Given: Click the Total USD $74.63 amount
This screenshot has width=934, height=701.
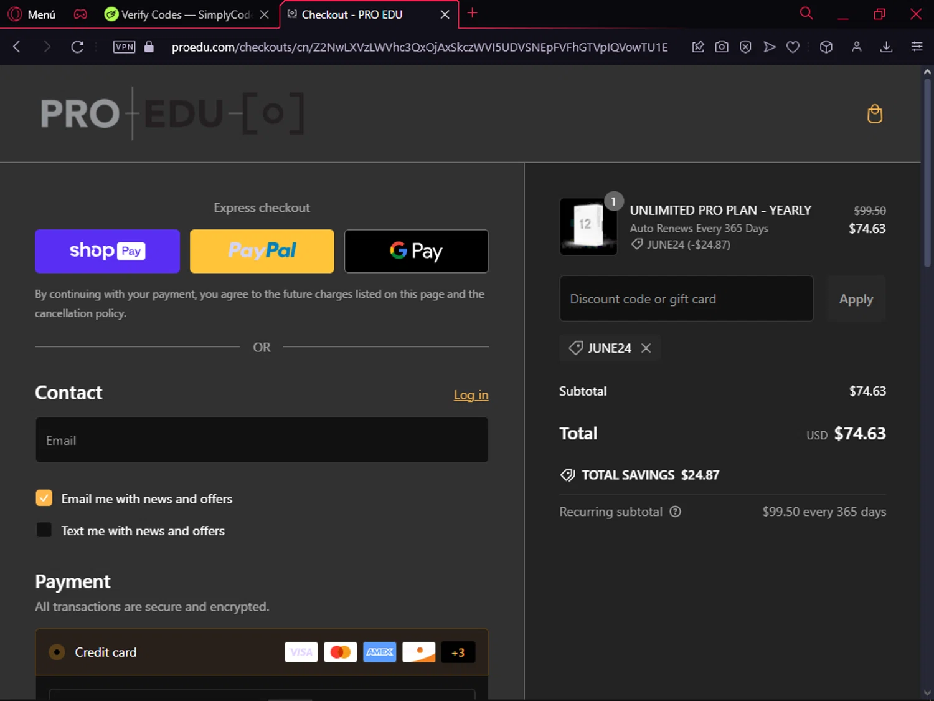Looking at the screenshot, I should coord(859,433).
